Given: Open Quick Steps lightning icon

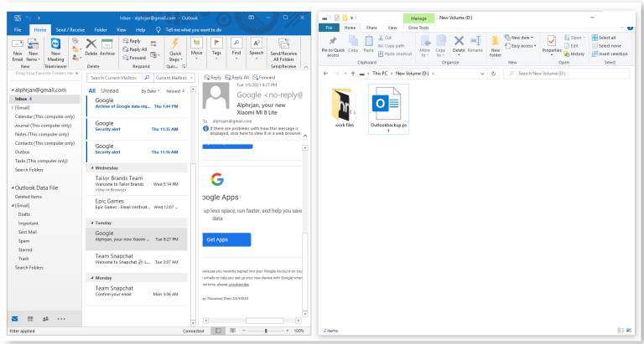Looking at the screenshot, I should point(175,50).
